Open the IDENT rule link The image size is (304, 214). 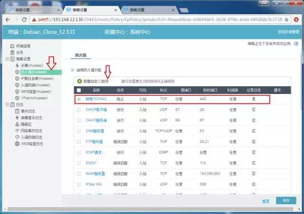(91, 163)
